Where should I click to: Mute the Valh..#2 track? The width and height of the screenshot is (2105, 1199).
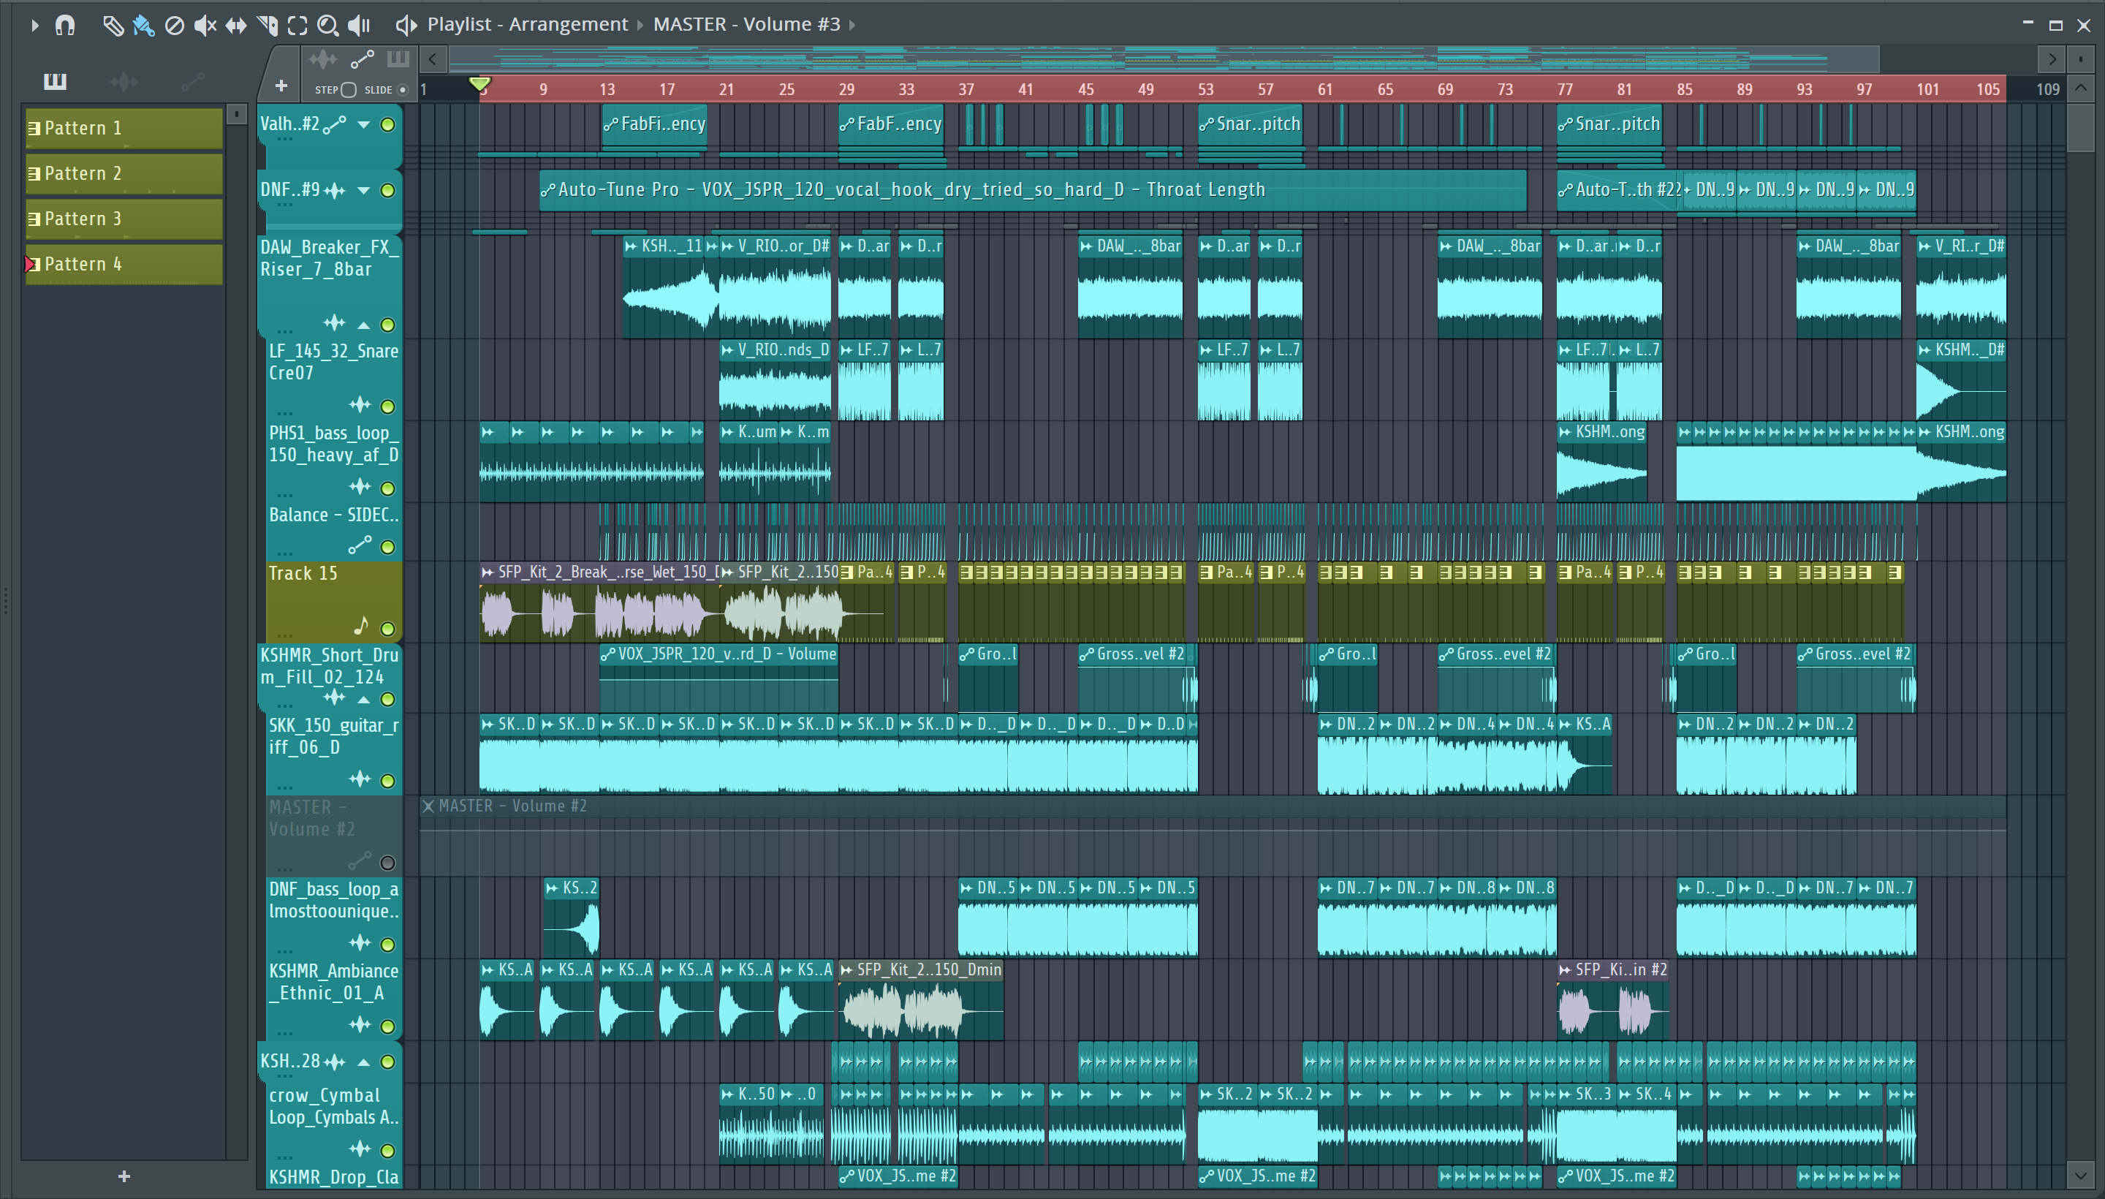pos(387,124)
